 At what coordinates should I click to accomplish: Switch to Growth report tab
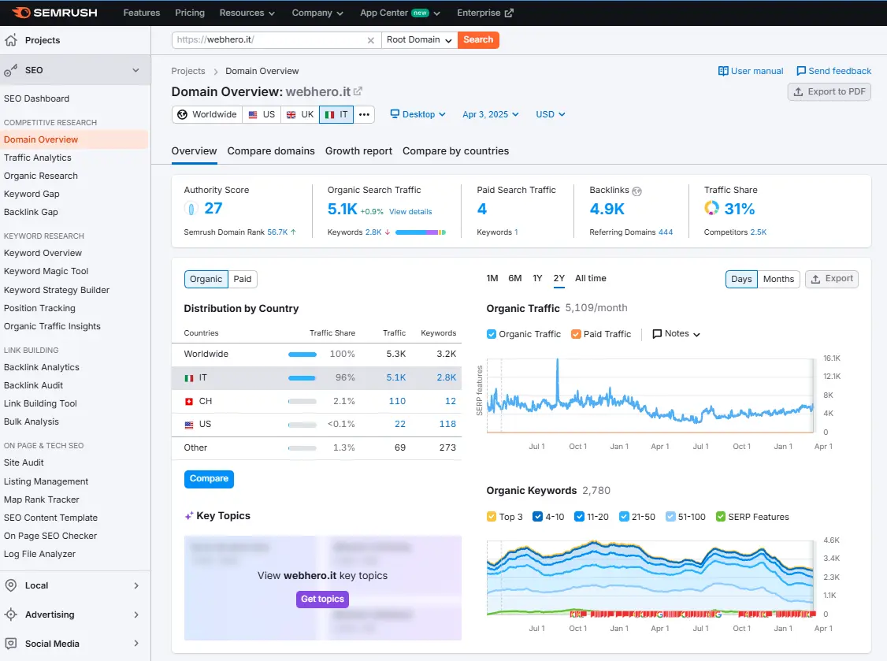pyautogui.click(x=358, y=151)
